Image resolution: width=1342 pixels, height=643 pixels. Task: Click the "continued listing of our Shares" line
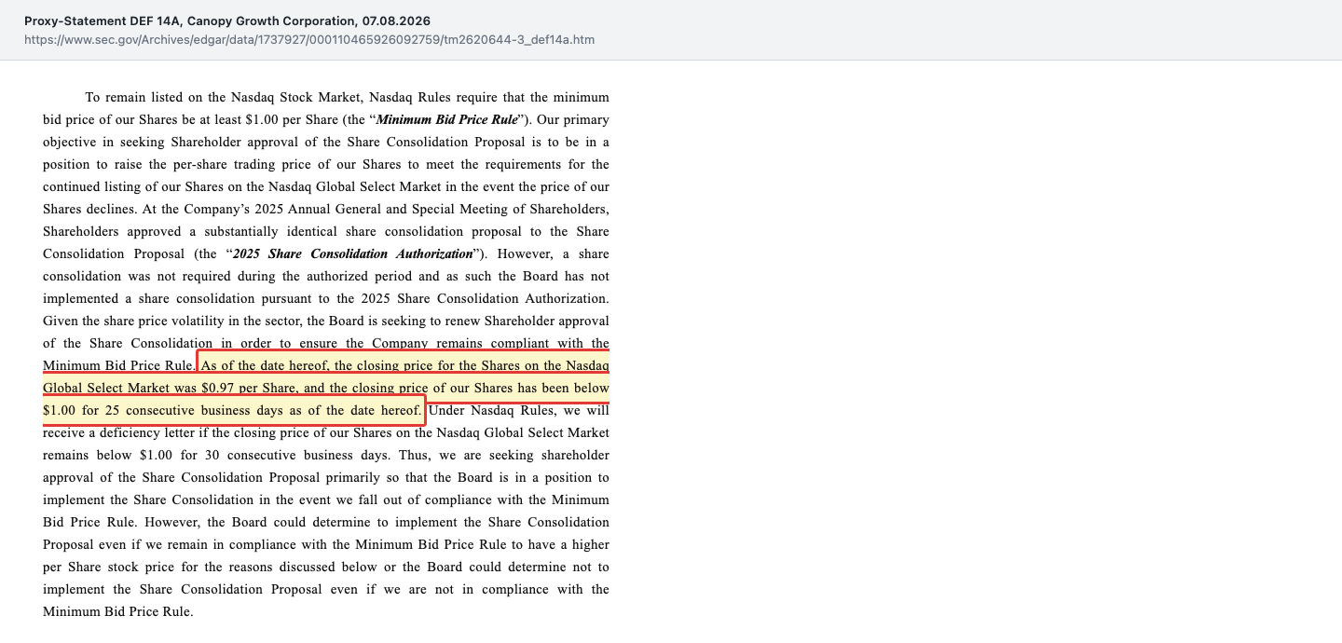[x=326, y=186]
